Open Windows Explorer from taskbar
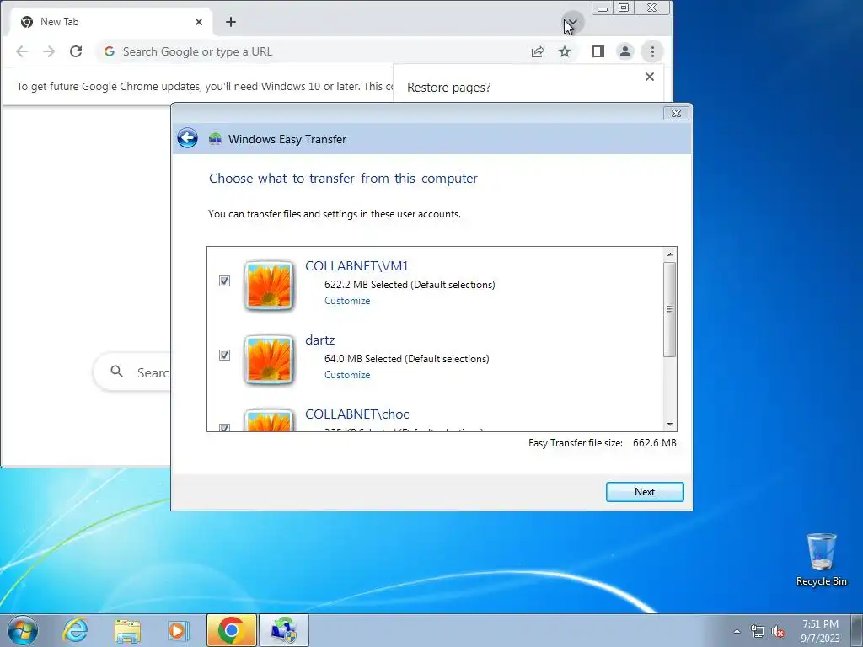Viewport: 863px width, 647px height. coord(127,630)
